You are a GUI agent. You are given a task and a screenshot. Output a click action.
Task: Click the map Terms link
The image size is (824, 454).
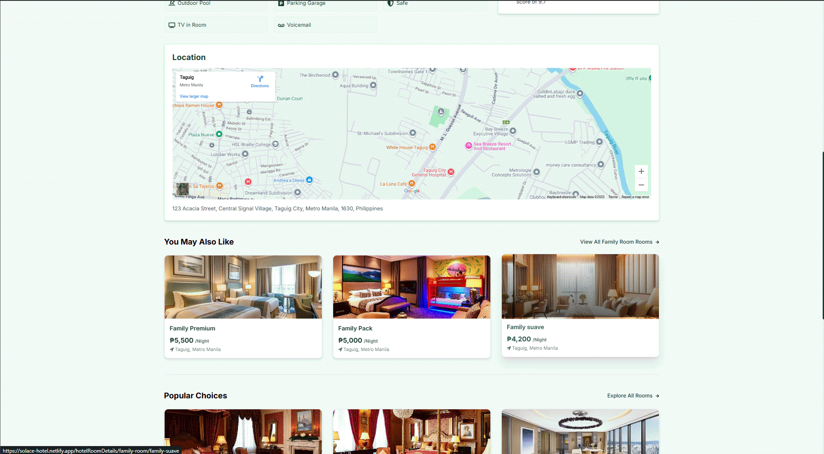pos(613,197)
